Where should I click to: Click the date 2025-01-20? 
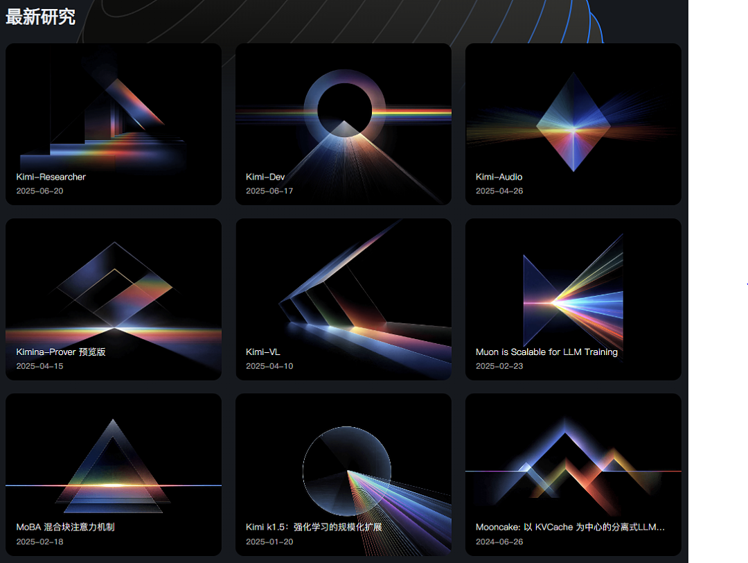click(x=269, y=542)
